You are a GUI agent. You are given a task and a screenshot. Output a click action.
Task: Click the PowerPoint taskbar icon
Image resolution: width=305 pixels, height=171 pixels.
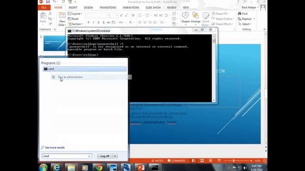141,168
